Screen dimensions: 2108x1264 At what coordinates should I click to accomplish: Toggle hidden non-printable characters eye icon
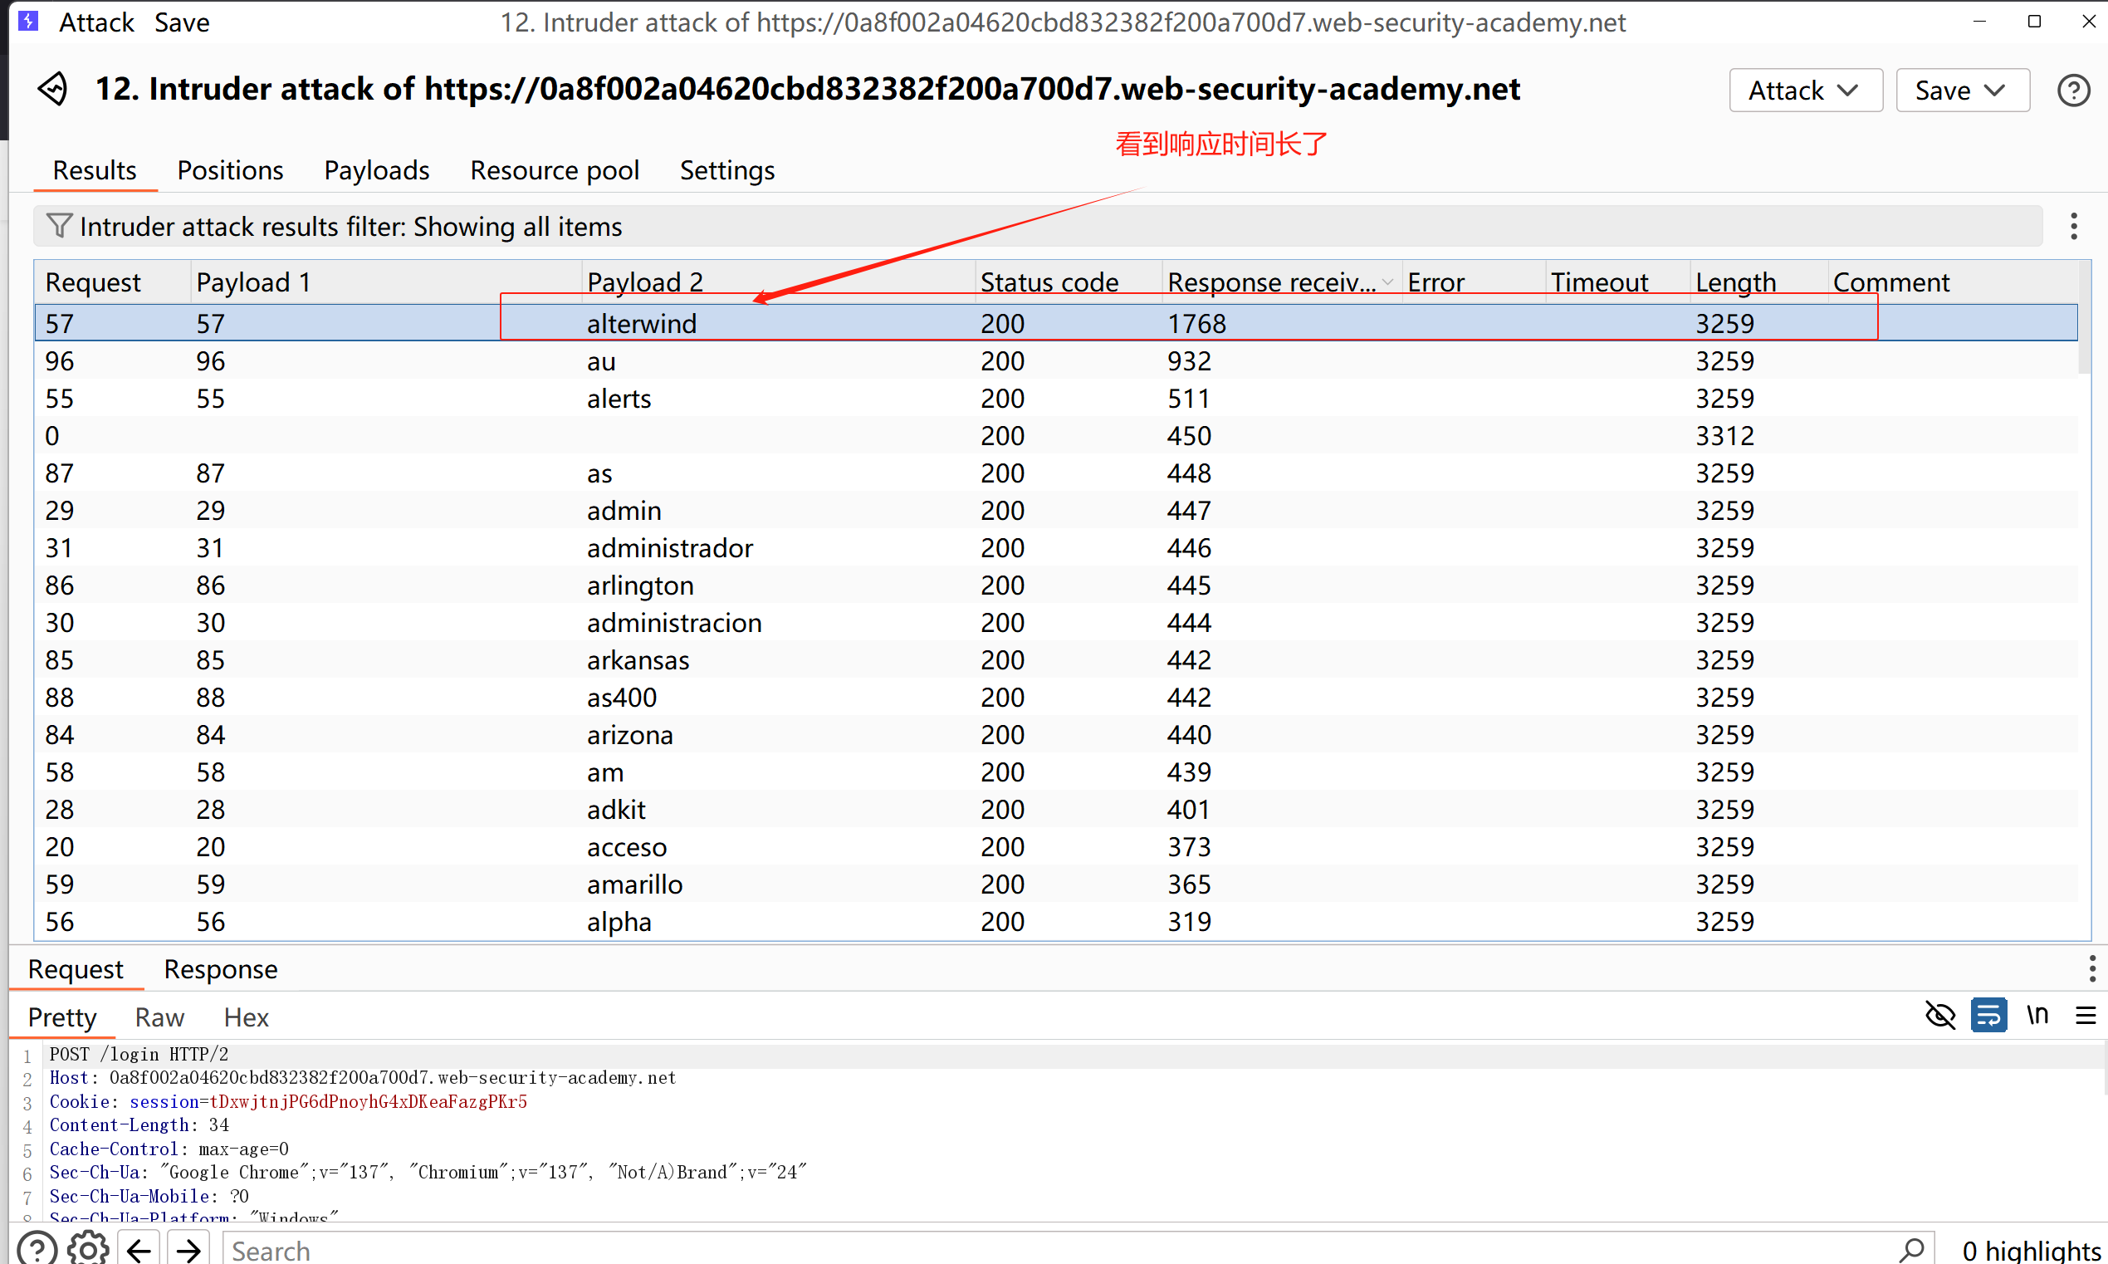click(x=1939, y=1016)
